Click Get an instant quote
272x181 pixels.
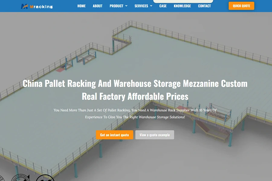[x=115, y=135]
